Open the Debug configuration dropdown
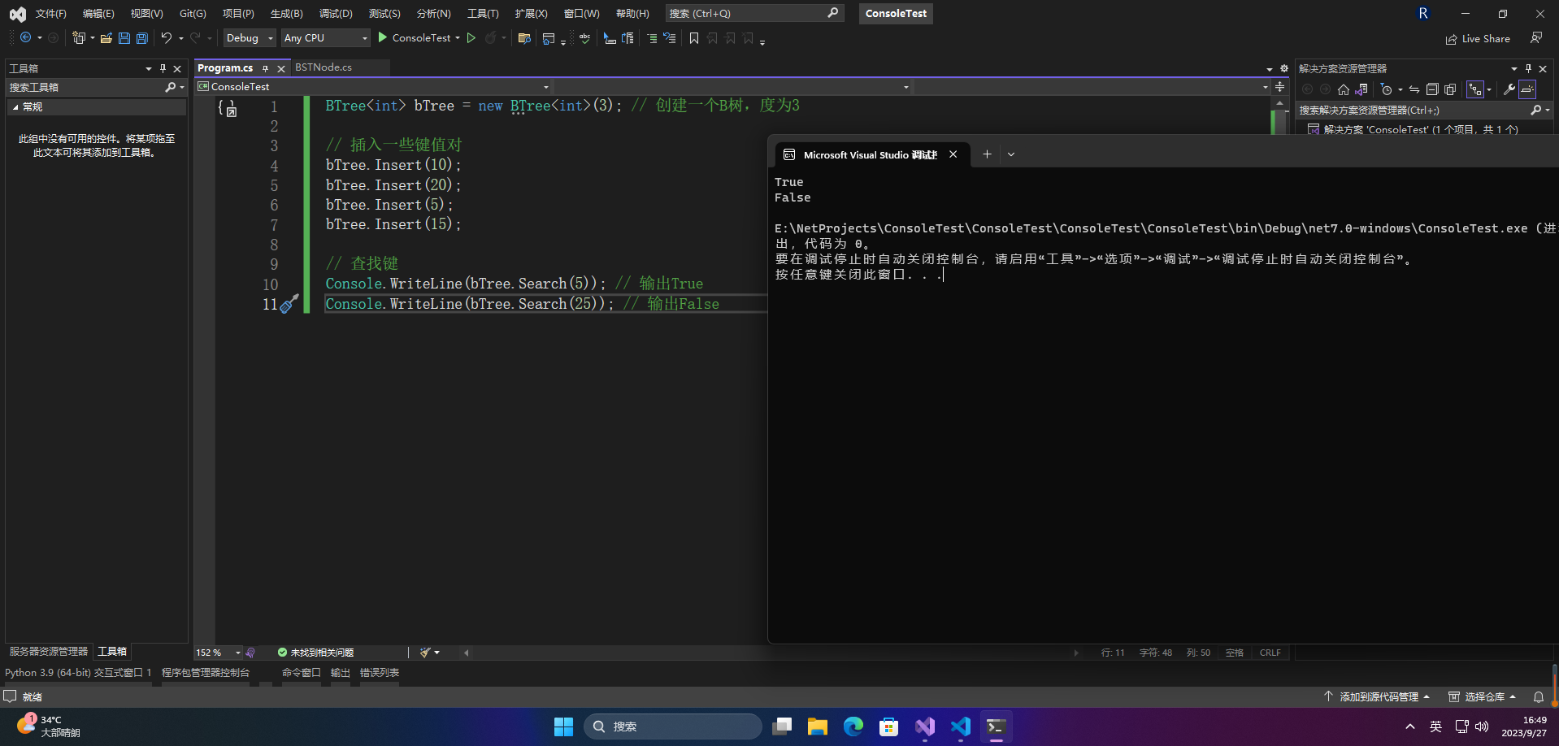The image size is (1559, 746). click(x=250, y=38)
